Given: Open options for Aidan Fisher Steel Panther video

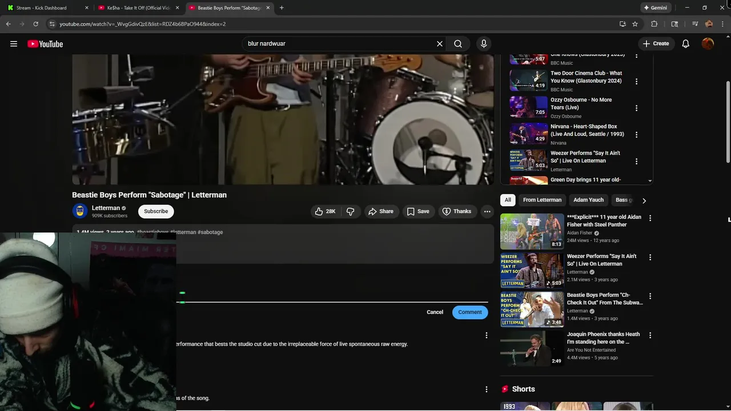Looking at the screenshot, I should tap(650, 218).
